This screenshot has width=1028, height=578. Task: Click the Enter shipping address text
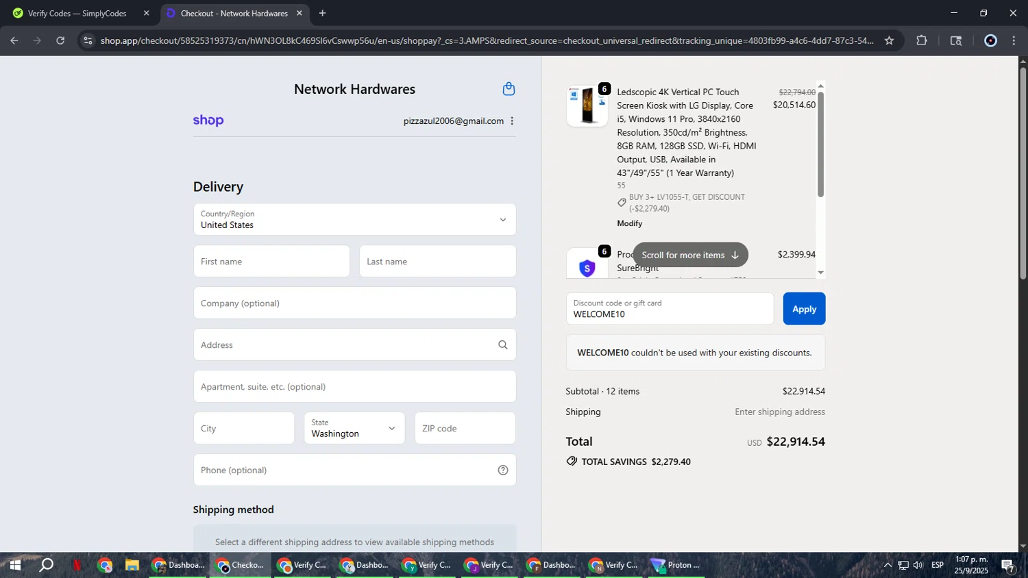click(780, 412)
